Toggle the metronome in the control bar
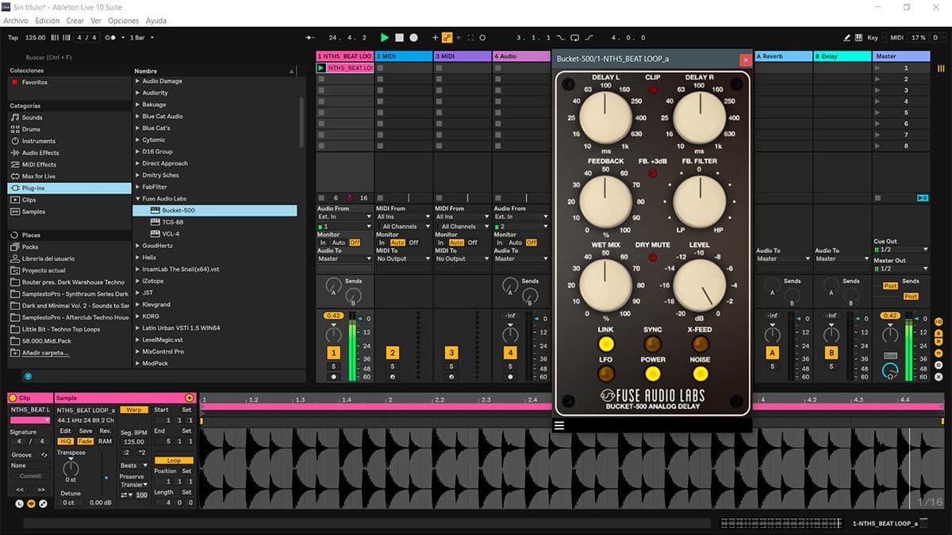 (x=111, y=37)
